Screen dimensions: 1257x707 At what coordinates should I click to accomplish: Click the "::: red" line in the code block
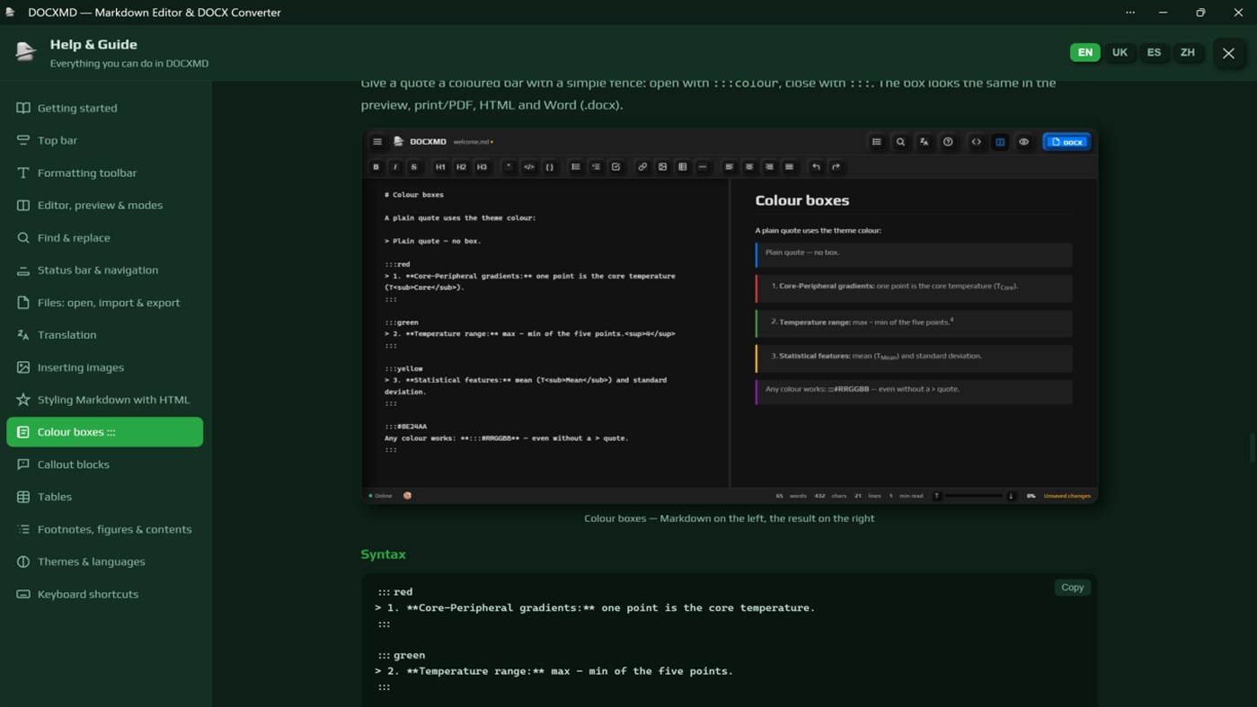point(395,592)
